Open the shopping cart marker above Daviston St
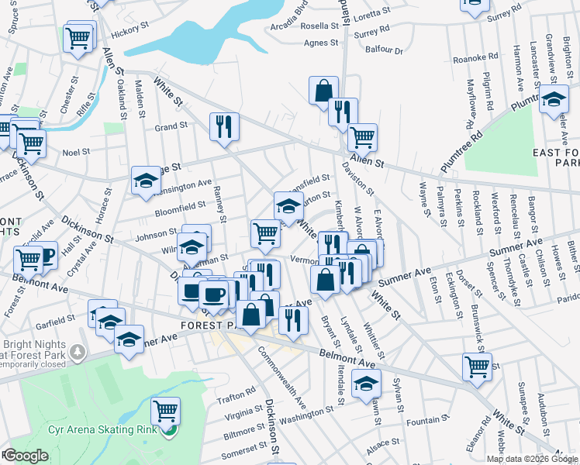Viewport: 580px width, 465px height. 363,138
